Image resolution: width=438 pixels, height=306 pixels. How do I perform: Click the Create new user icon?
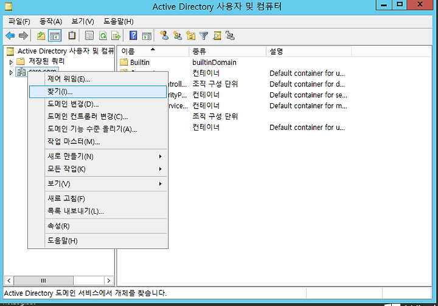(x=164, y=35)
